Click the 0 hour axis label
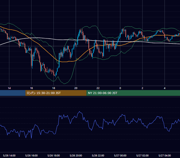 point(120,88)
